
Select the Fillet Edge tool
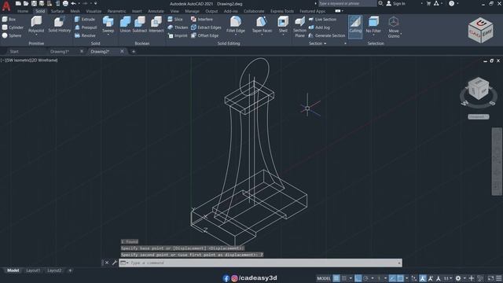point(236,24)
